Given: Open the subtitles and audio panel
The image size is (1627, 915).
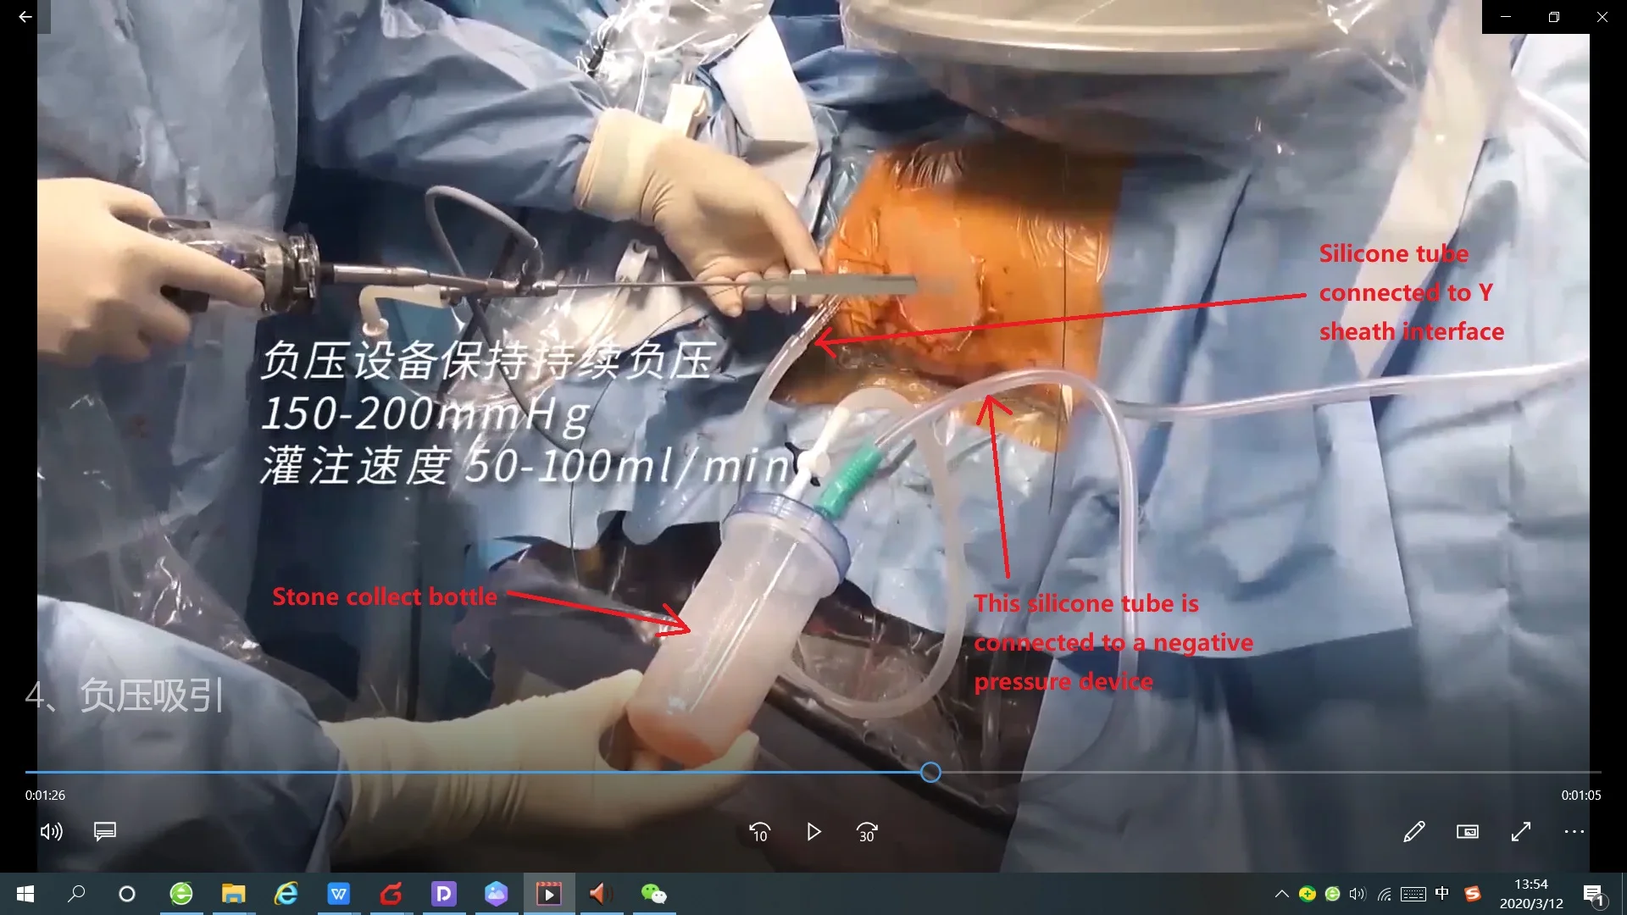Looking at the screenshot, I should pos(104,832).
